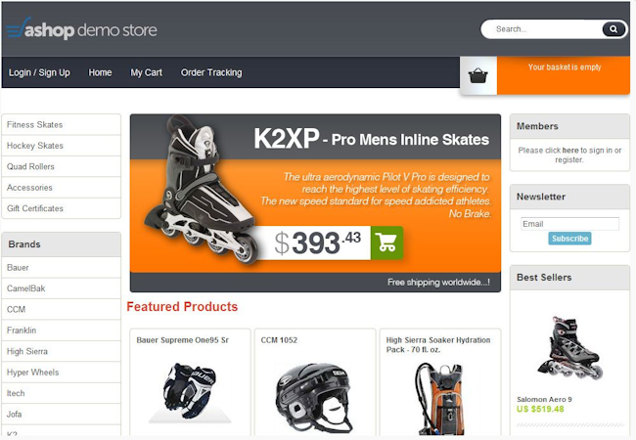Click into the Search text box
The image size is (636, 440).
click(543, 29)
